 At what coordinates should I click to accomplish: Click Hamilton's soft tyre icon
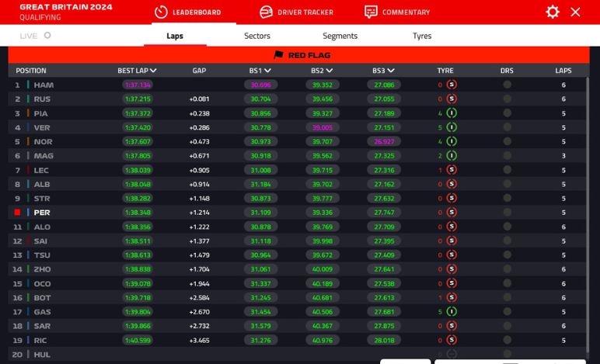(452, 85)
